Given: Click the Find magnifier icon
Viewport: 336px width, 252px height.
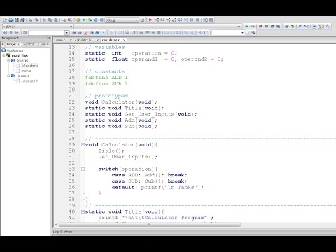Looking at the screenshot, I should tap(64, 20).
